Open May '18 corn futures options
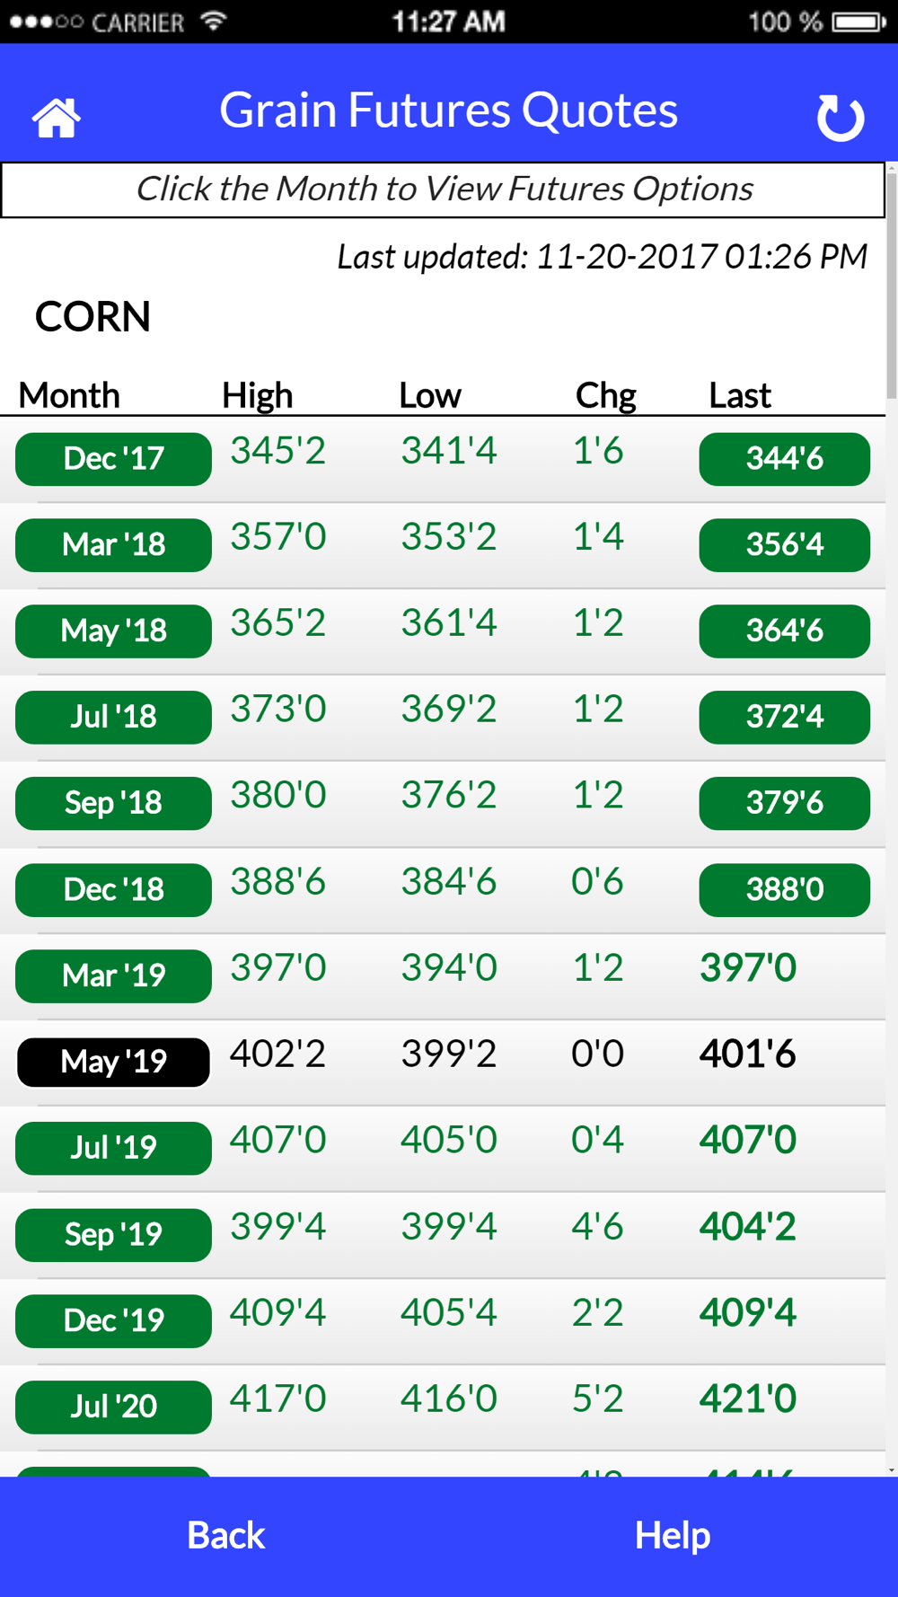898x1597 pixels. 113,631
